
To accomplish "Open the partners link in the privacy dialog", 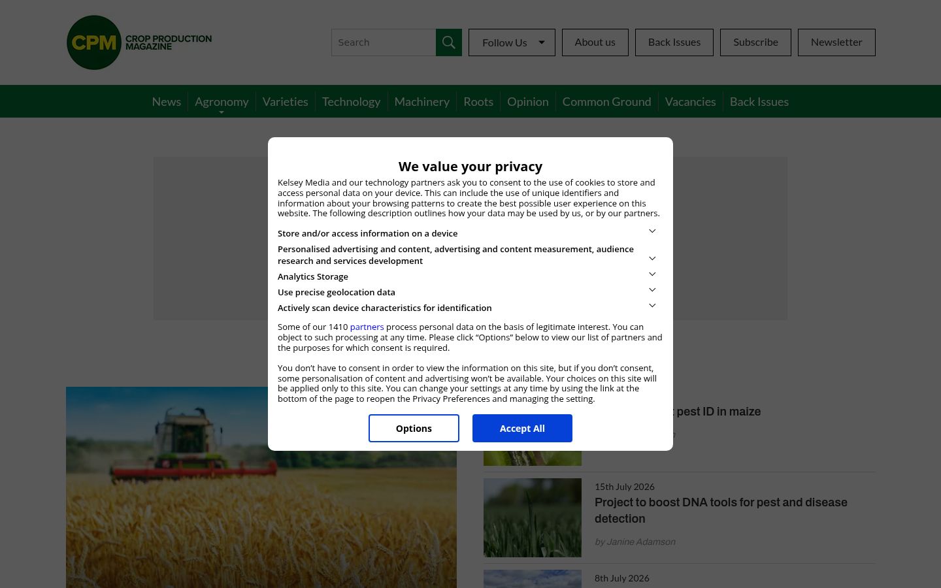I will (367, 327).
